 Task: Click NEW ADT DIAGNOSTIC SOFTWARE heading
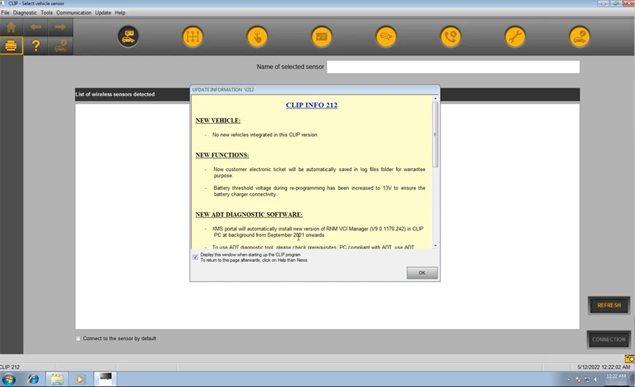pos(249,214)
